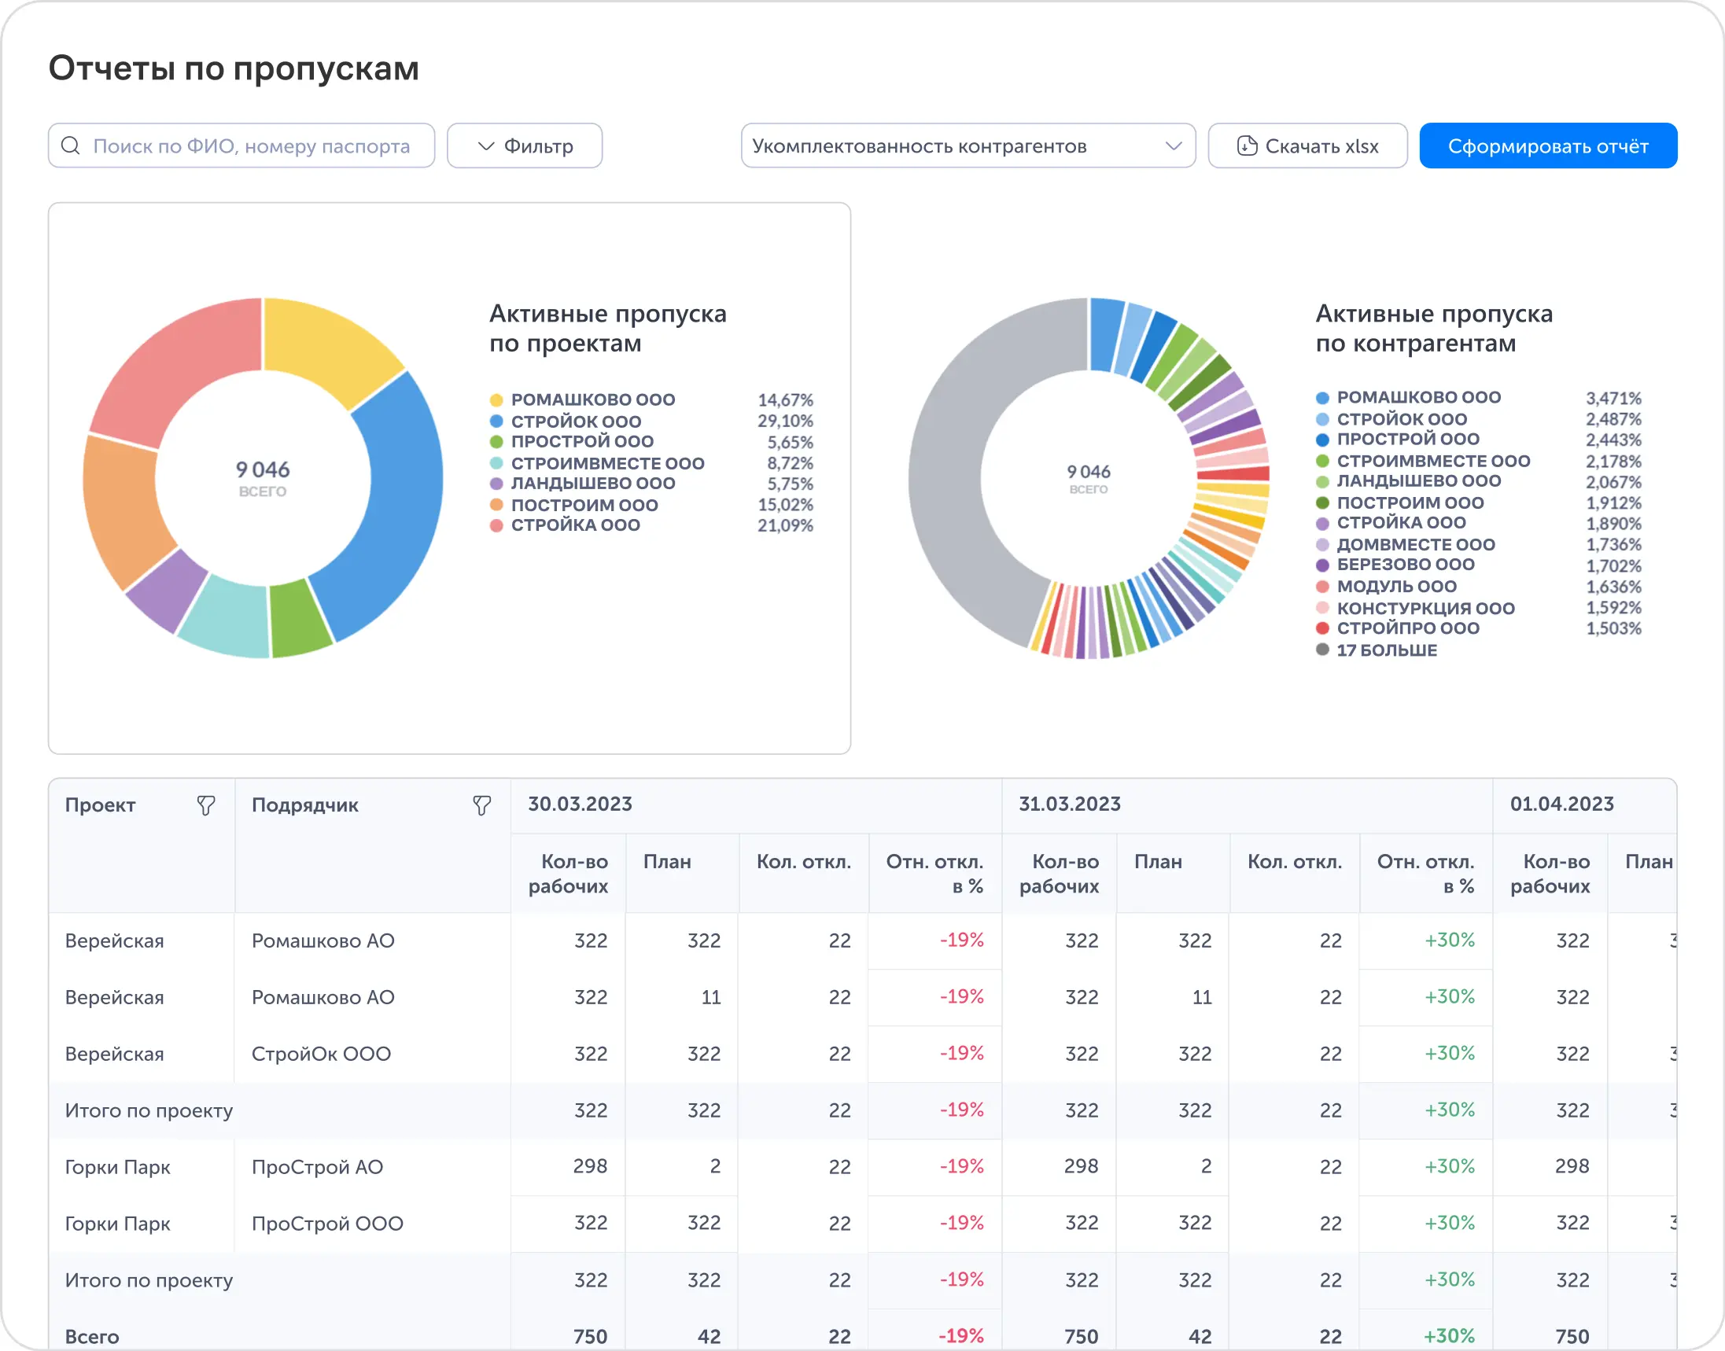Click the search field for ФИО or passport
Screen dimensions: 1725x1351
241,145
